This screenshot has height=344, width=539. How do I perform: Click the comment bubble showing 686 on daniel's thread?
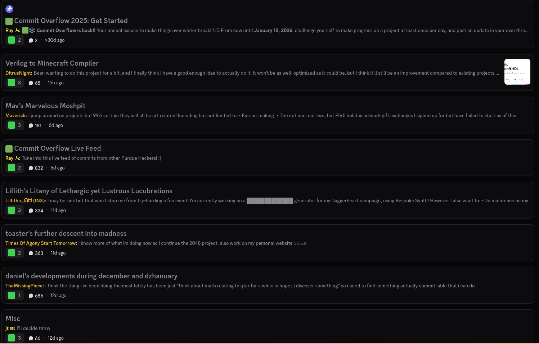[x=31, y=295]
